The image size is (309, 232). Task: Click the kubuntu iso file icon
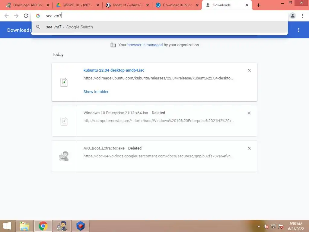(64, 82)
